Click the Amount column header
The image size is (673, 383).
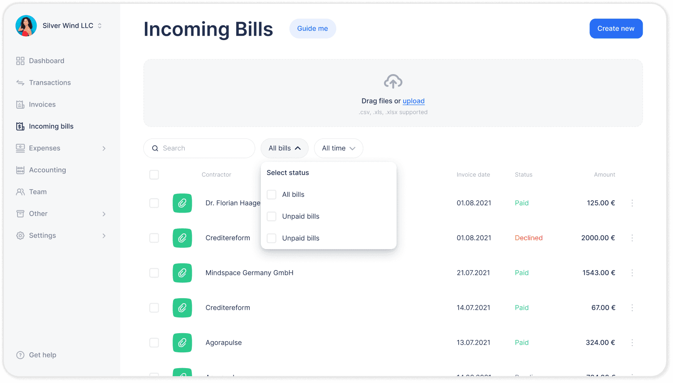604,175
